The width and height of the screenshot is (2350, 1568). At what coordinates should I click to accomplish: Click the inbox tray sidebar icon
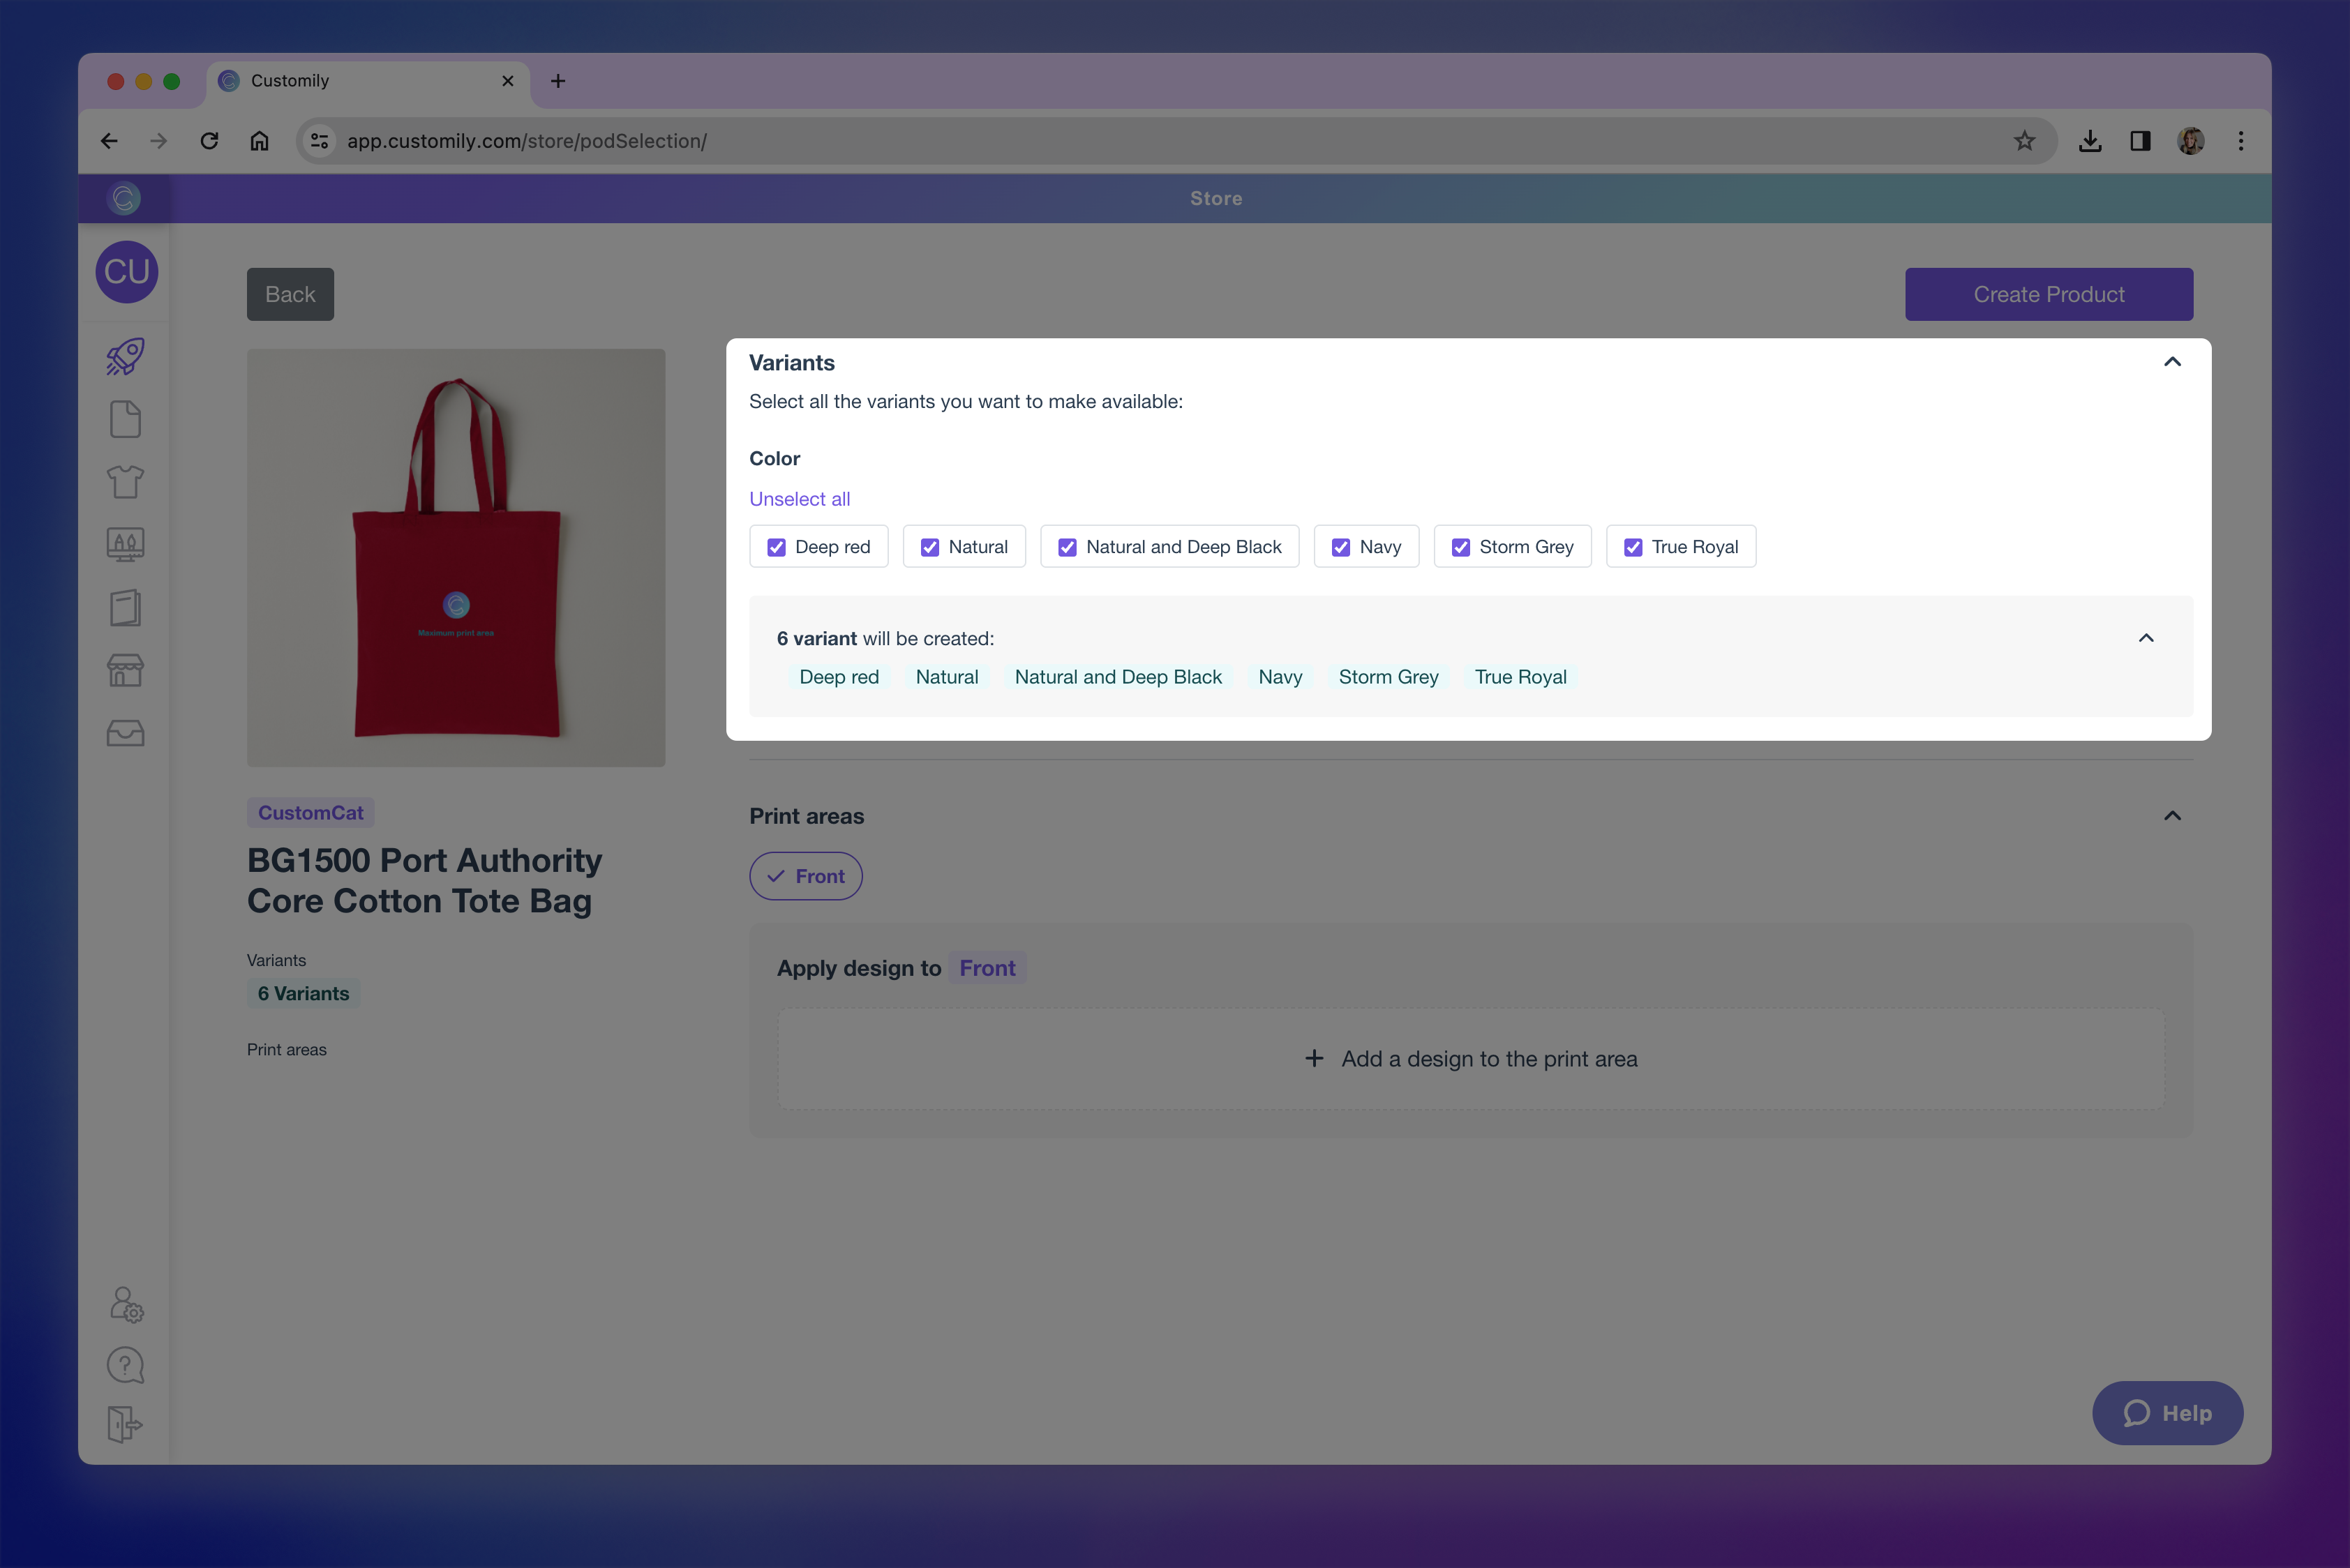pos(125,733)
